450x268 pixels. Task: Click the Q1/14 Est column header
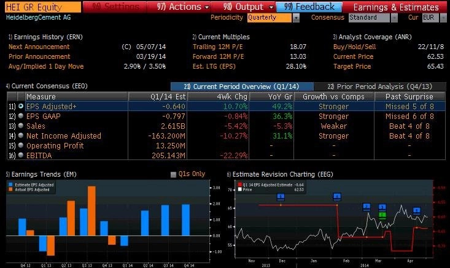[158, 97]
